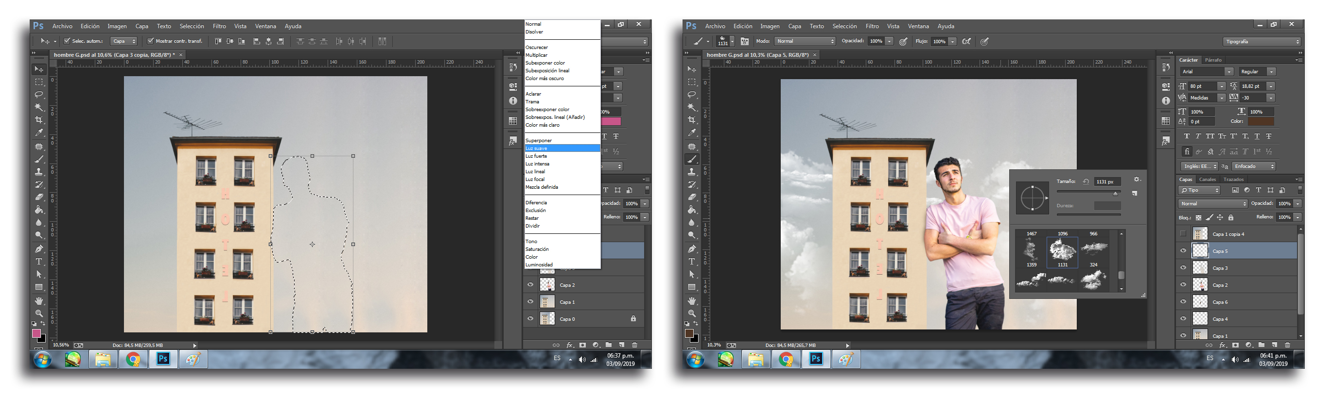1332x394 pixels.
Task: Open the Styles fx panel icon in right window
Action: (1166, 141)
